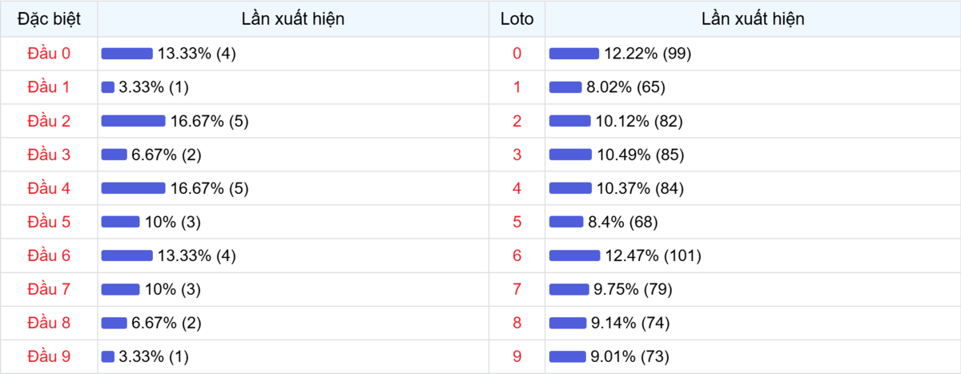Click the 'Đặc biệt' column header
The height and width of the screenshot is (374, 961).
49,18
